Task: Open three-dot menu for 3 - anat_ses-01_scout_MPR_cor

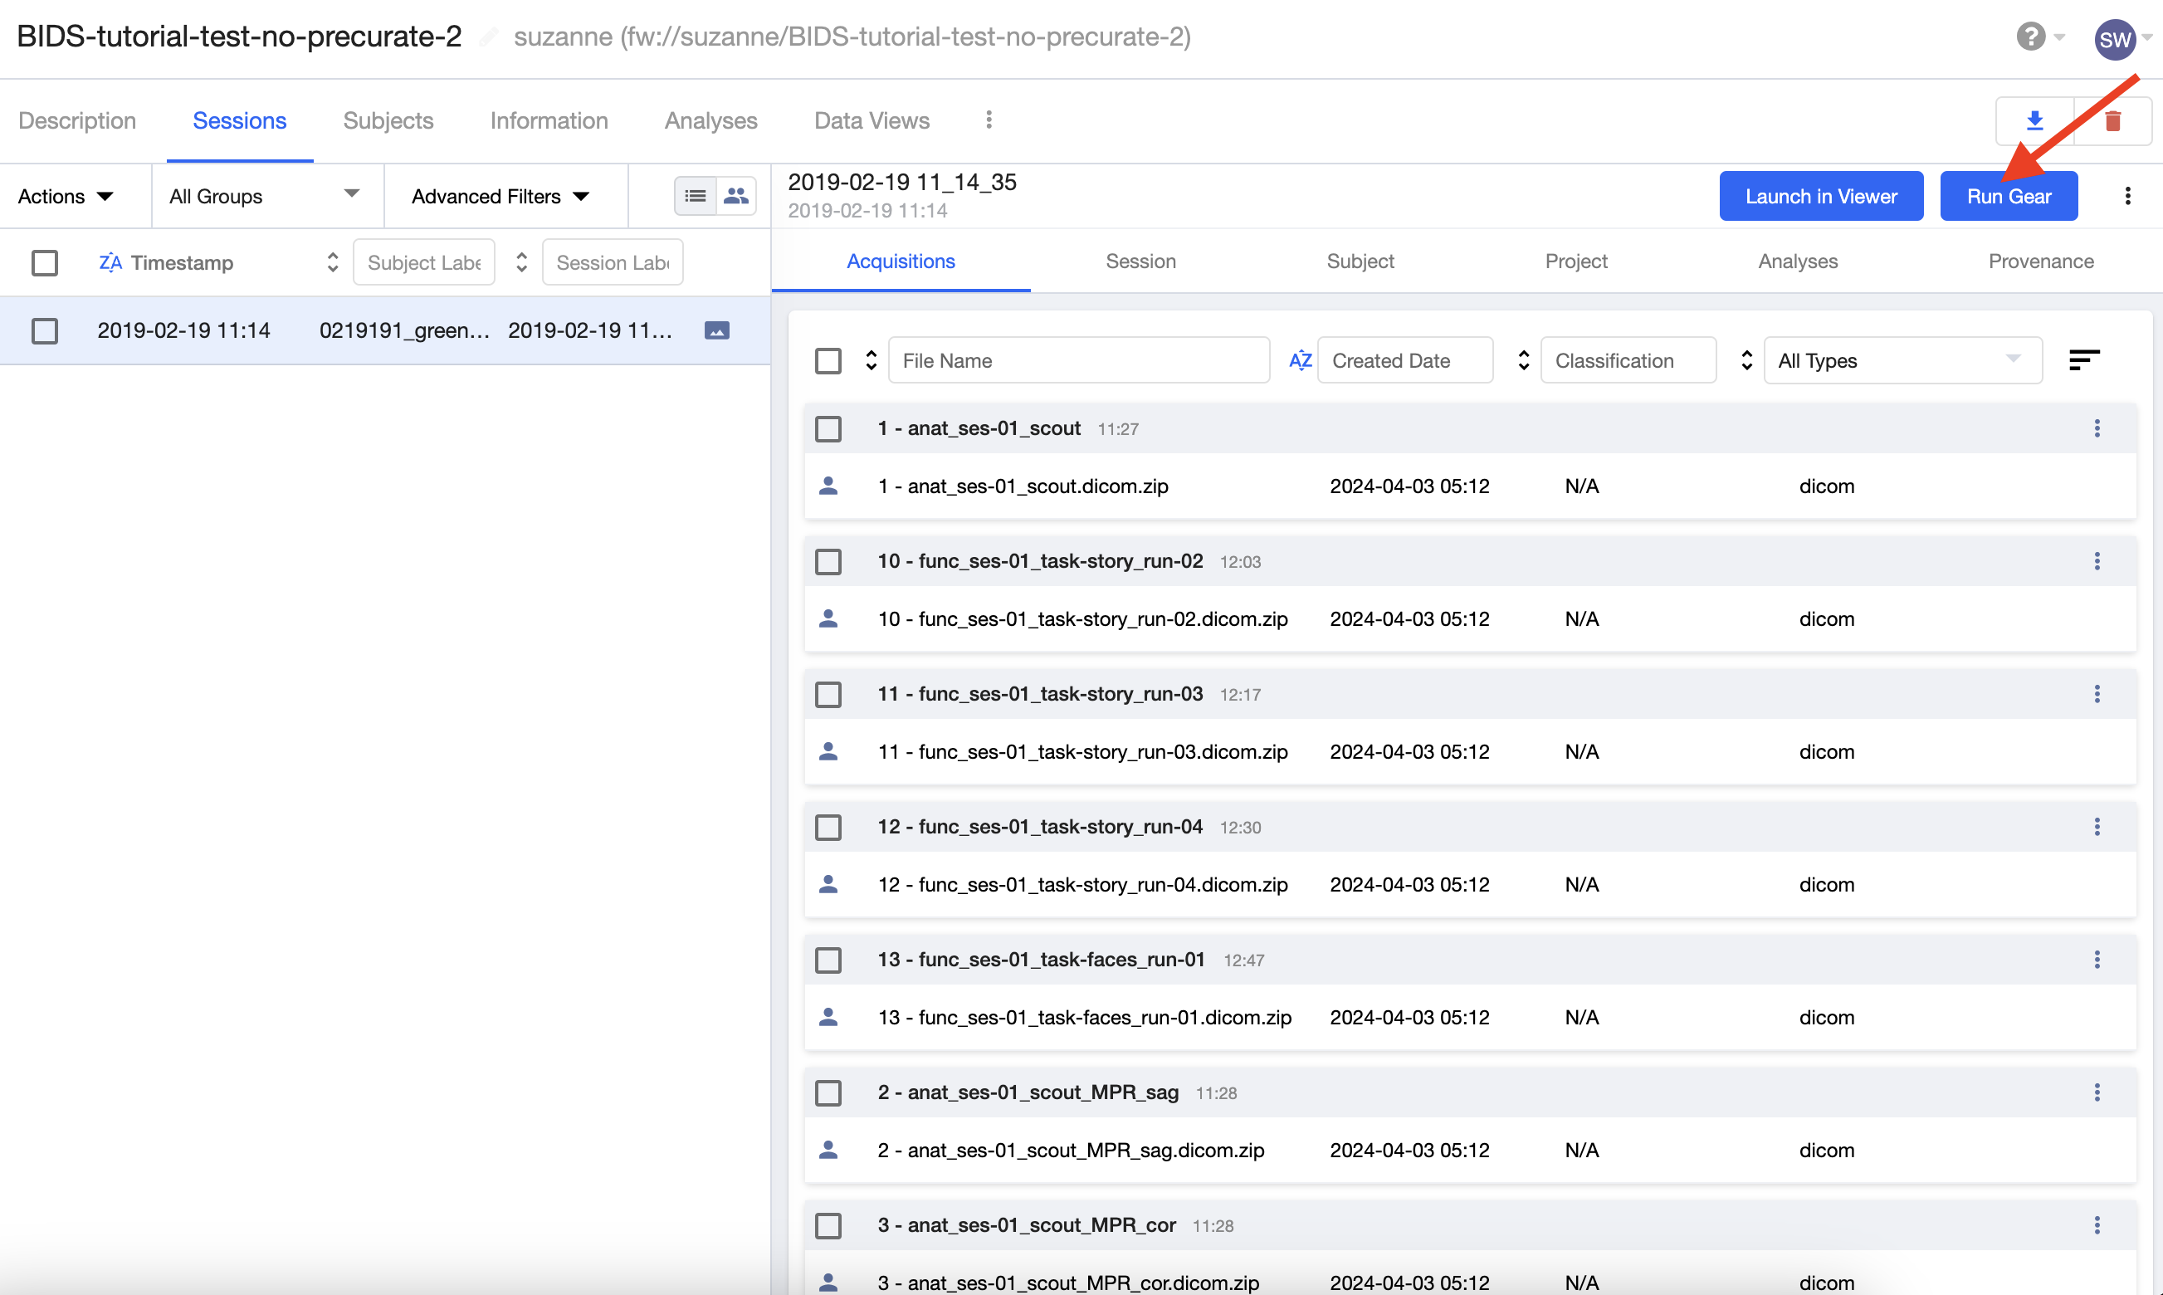Action: click(x=2097, y=1224)
